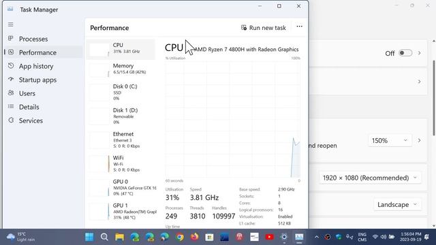Open the 1920 × 1080 resolution dropdown

(370, 178)
